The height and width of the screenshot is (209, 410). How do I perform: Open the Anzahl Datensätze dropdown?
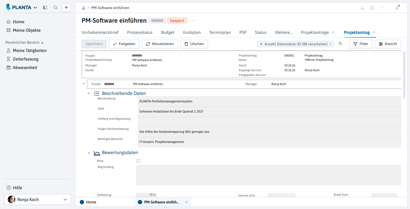click(x=295, y=44)
